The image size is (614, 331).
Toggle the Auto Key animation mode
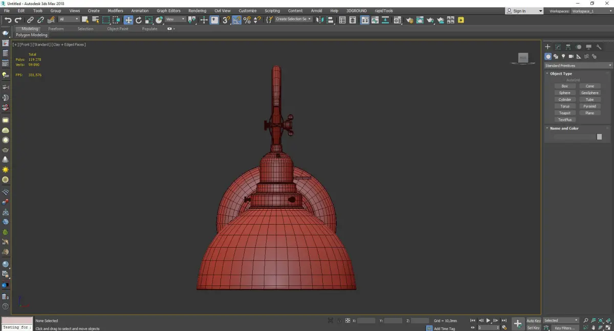pos(533,321)
